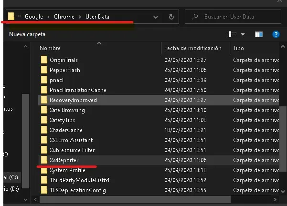
Task: Sort by Nombre column header
Action: point(50,48)
